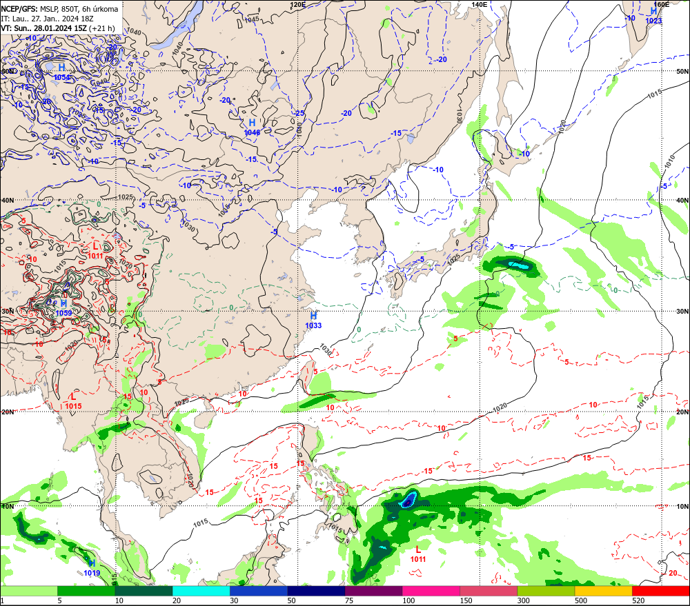Click the 10N latitude label on the right edge
The height and width of the screenshot is (606, 690).
[x=682, y=507]
